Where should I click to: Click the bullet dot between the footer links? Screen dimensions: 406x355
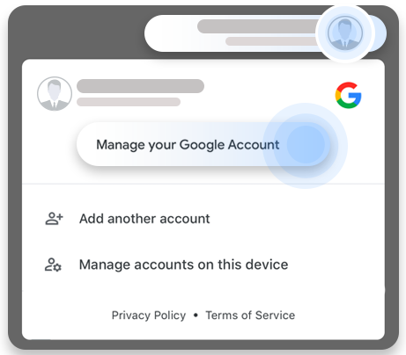coord(196,315)
